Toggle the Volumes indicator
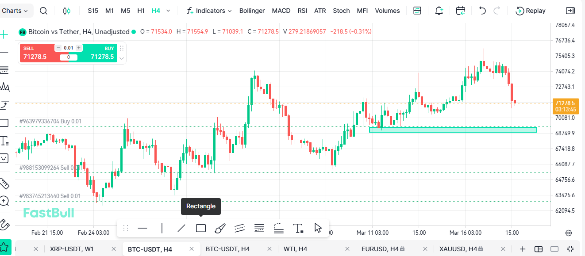This screenshot has width=585, height=256. (x=387, y=11)
